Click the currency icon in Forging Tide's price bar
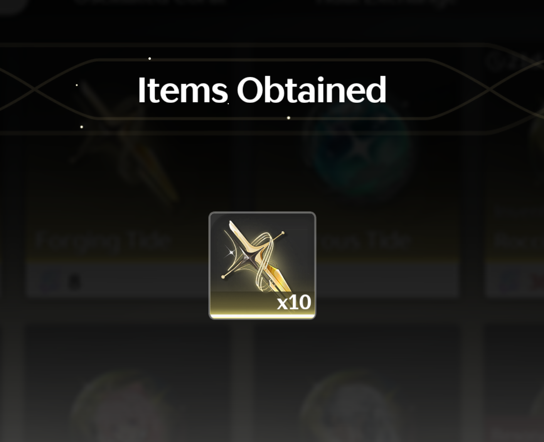544x442 pixels. 50,280
